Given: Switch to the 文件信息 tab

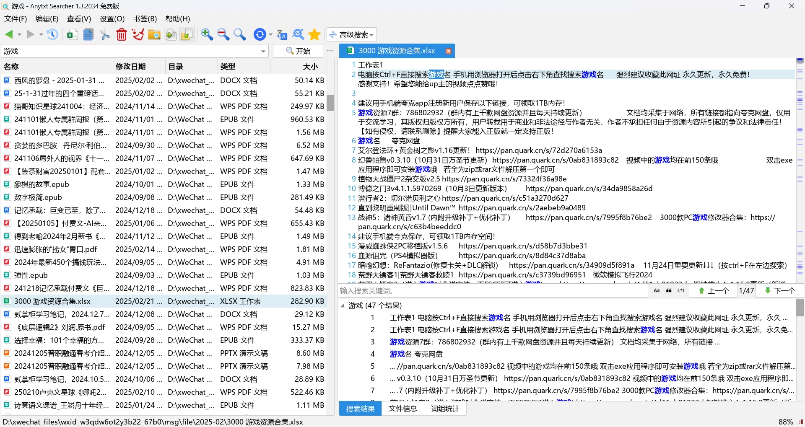Looking at the screenshot, I should (x=402, y=409).
